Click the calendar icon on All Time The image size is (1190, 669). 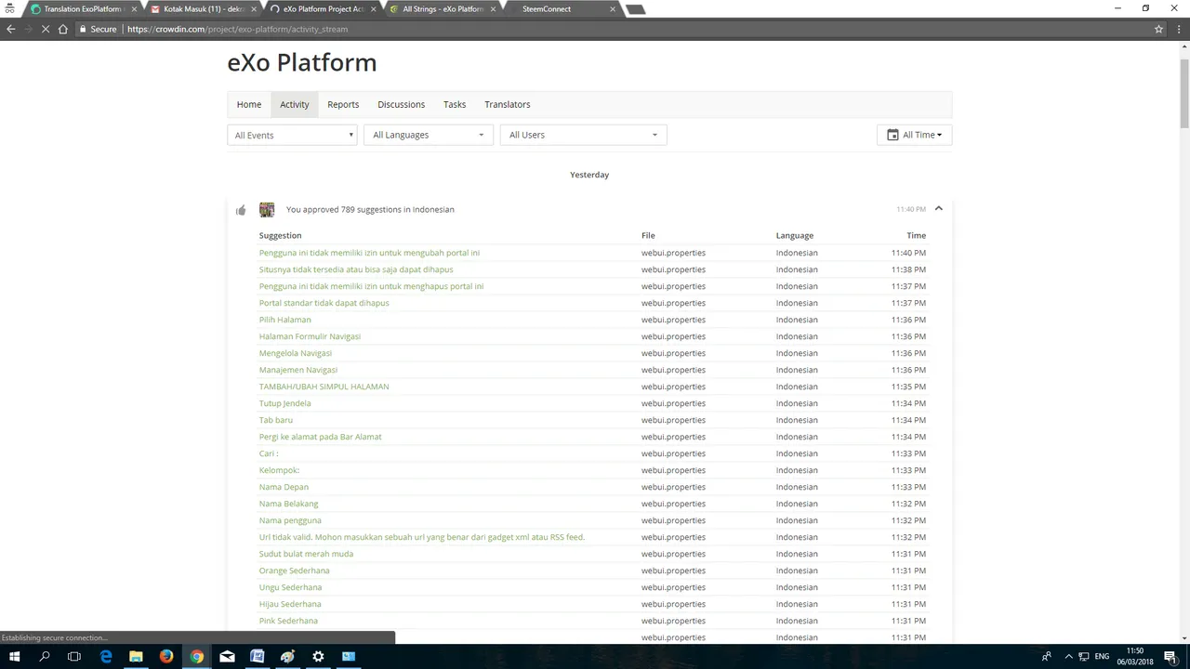pyautogui.click(x=892, y=135)
